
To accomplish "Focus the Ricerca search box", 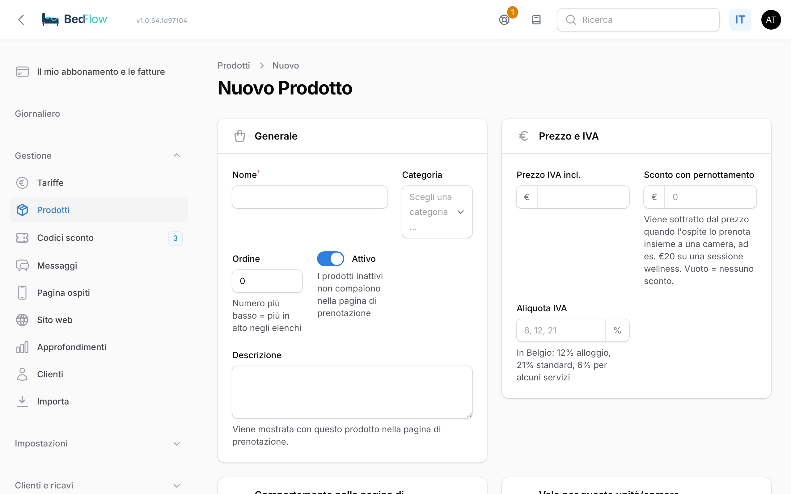I will (x=638, y=20).
